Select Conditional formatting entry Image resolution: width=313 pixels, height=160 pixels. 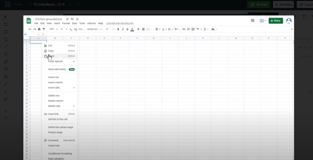pyautogui.click(x=60, y=153)
